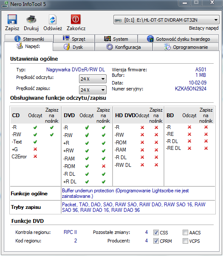Screen dimensions: 223x256
Task: Close the Nero InfoTool window
Action: coord(212,3)
